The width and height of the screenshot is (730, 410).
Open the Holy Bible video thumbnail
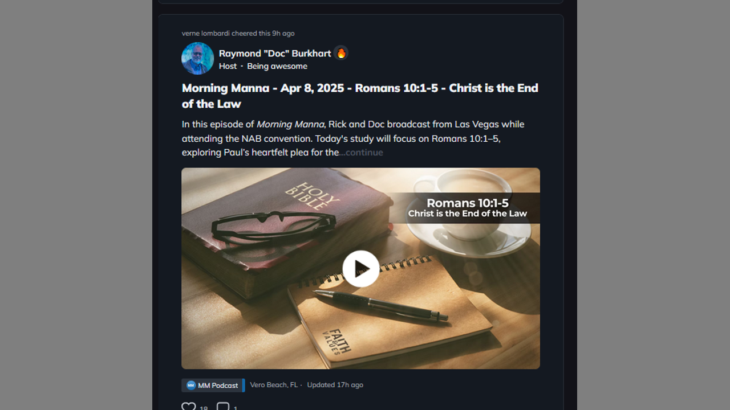click(360, 268)
